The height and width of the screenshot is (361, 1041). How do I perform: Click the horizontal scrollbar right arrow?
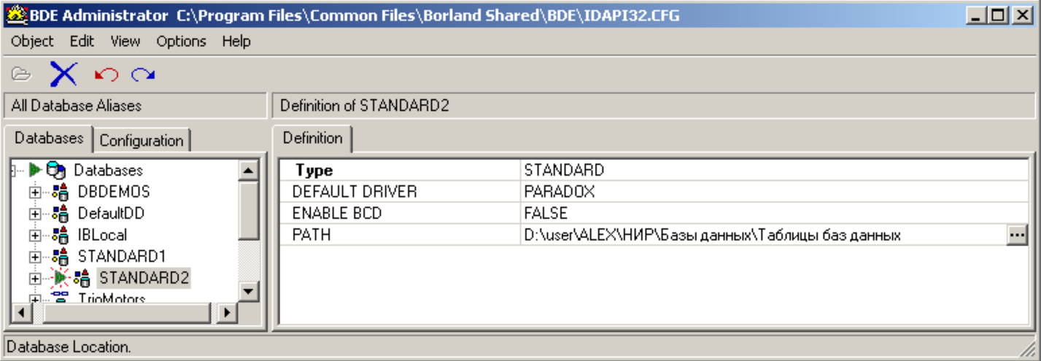[228, 312]
